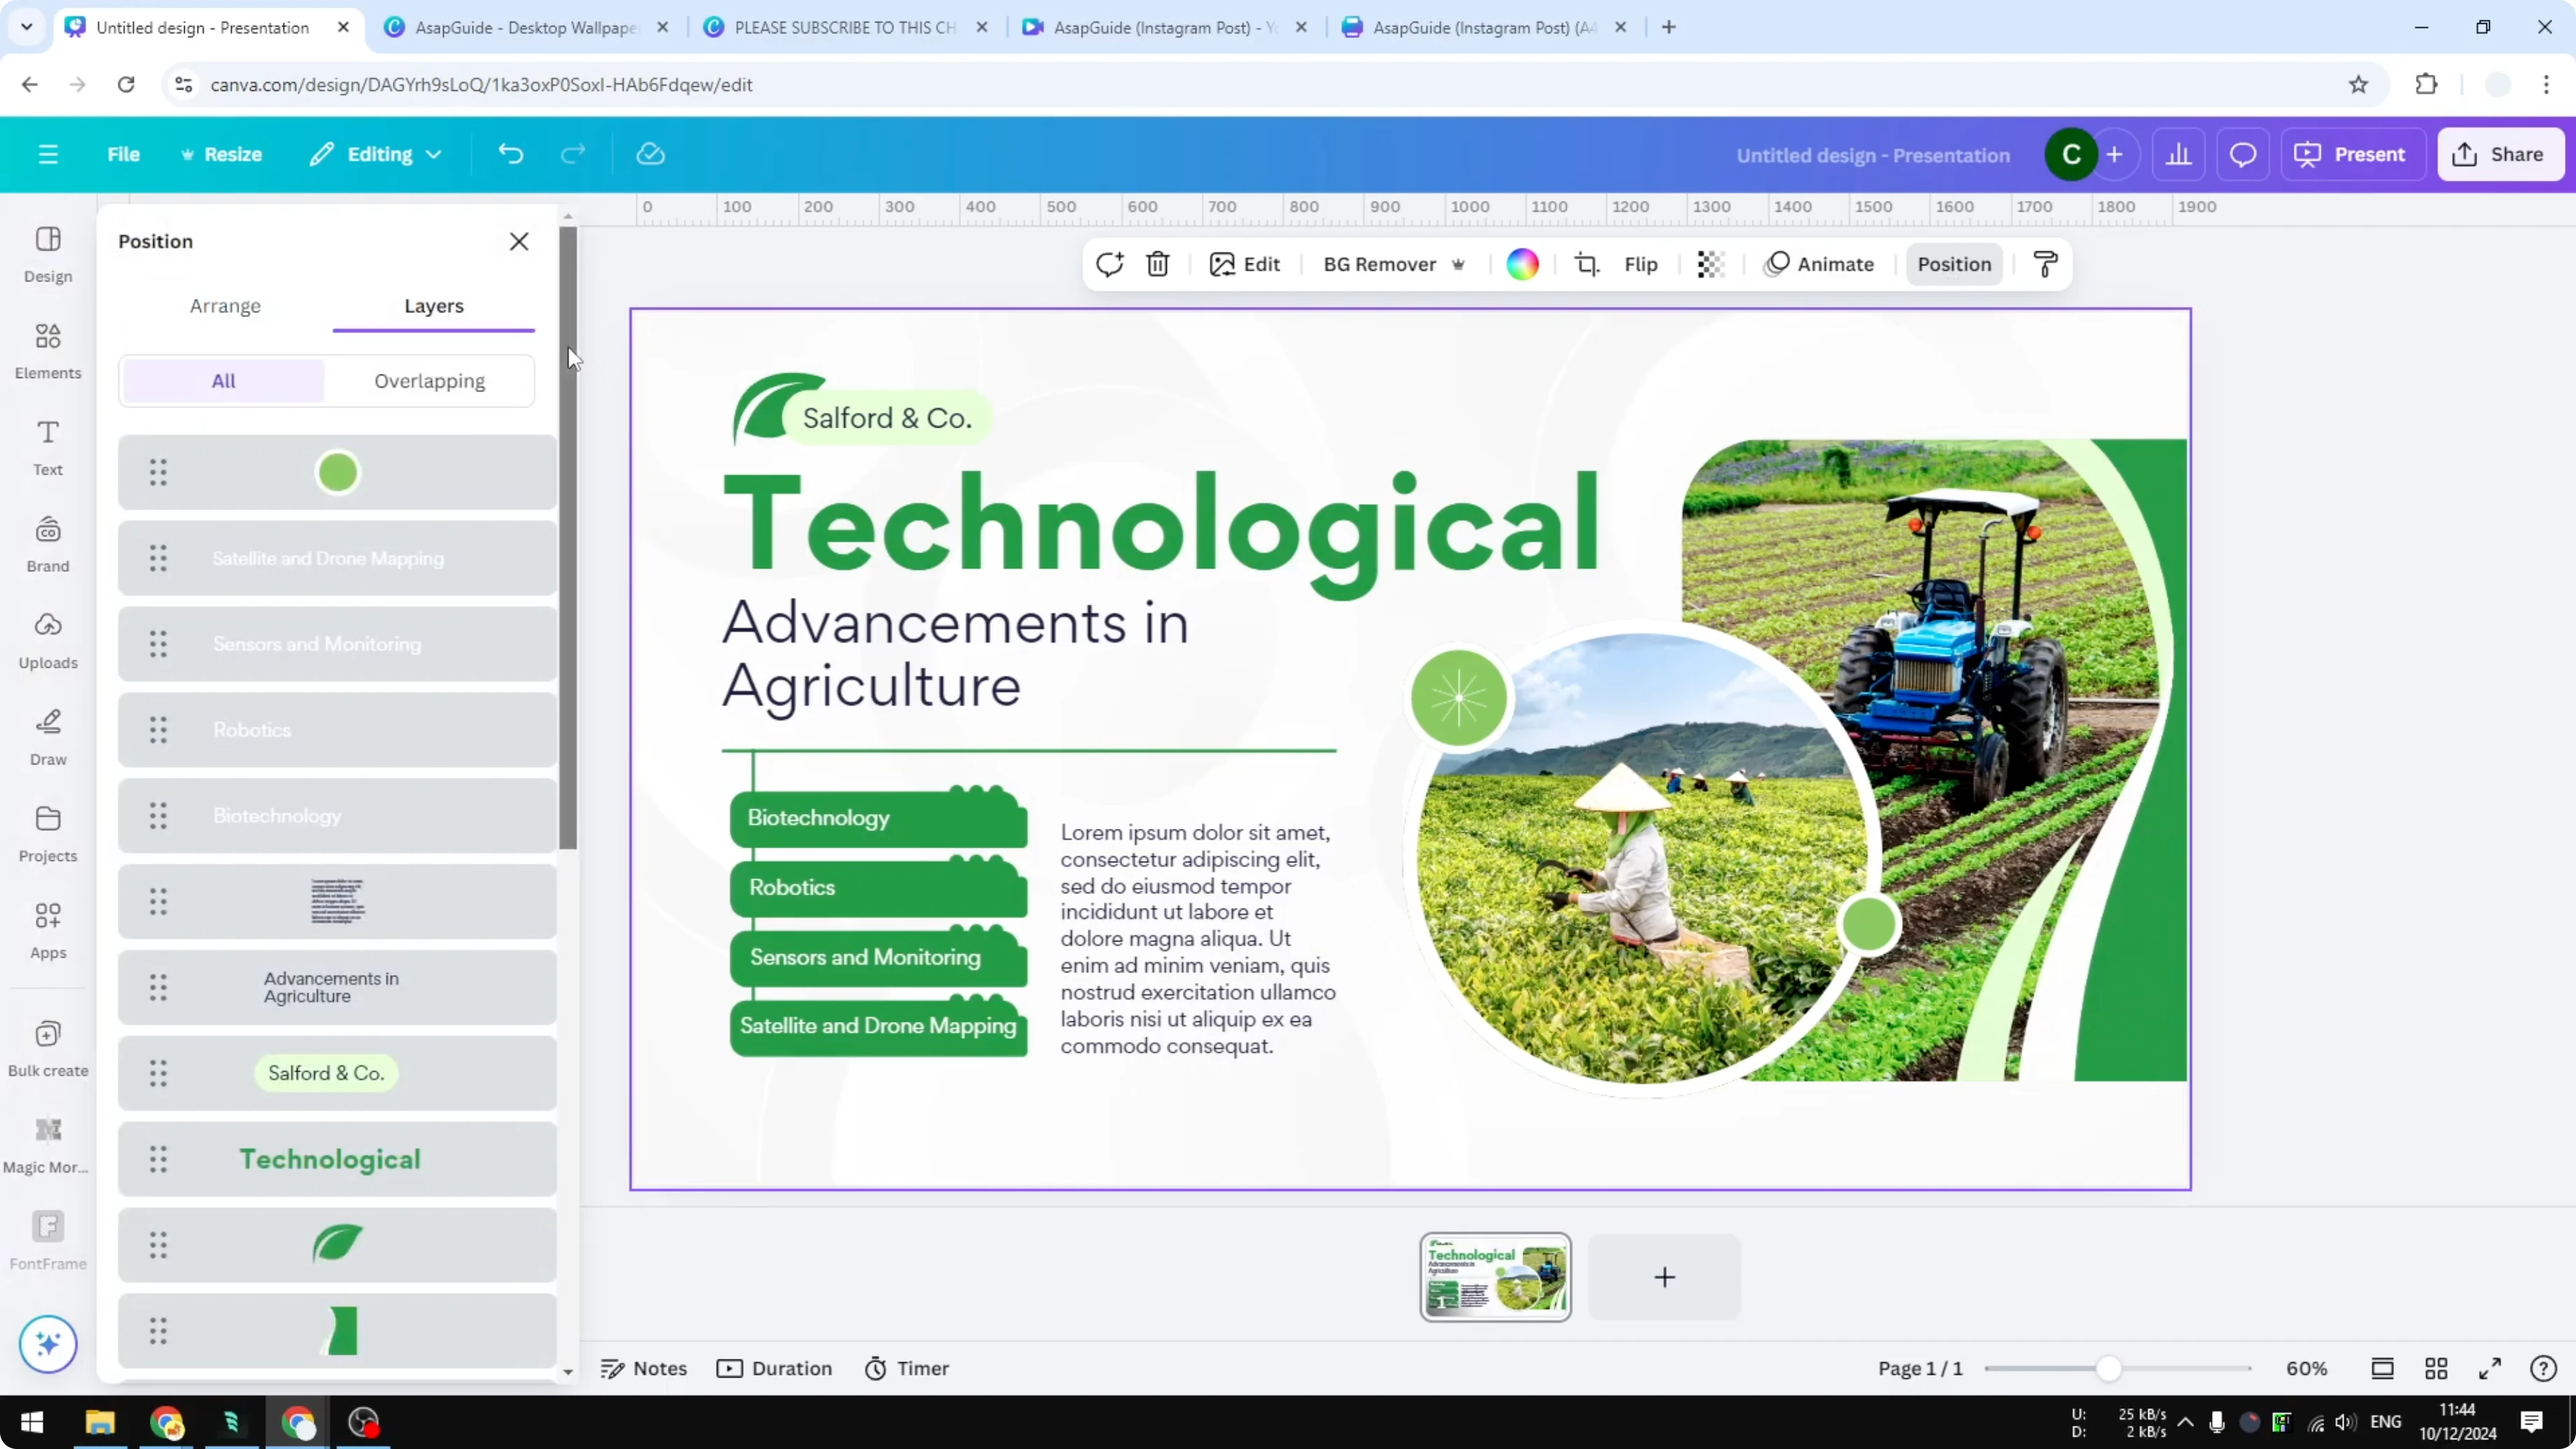Duplicate the element using the toolbar icon
Screen dimensions: 2576x1449
click(x=1109, y=264)
